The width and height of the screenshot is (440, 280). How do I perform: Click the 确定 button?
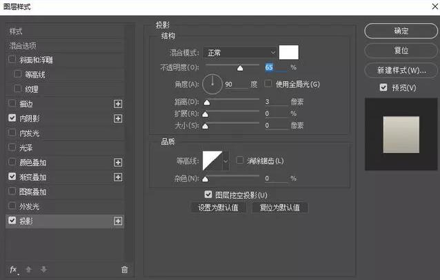coord(401,31)
